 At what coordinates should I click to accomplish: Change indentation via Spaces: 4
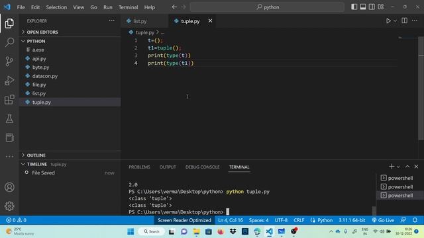click(259, 220)
